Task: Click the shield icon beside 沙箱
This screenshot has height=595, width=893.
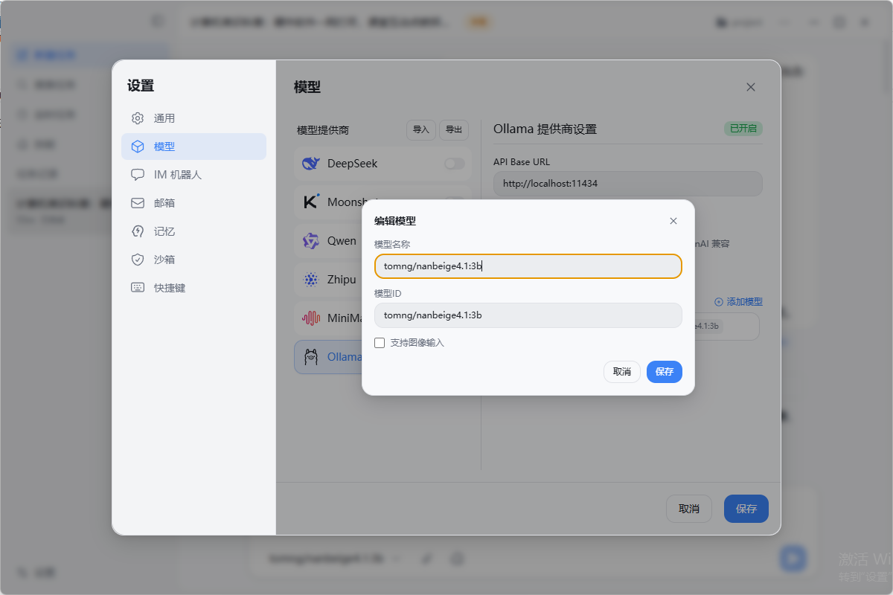Action: (138, 260)
